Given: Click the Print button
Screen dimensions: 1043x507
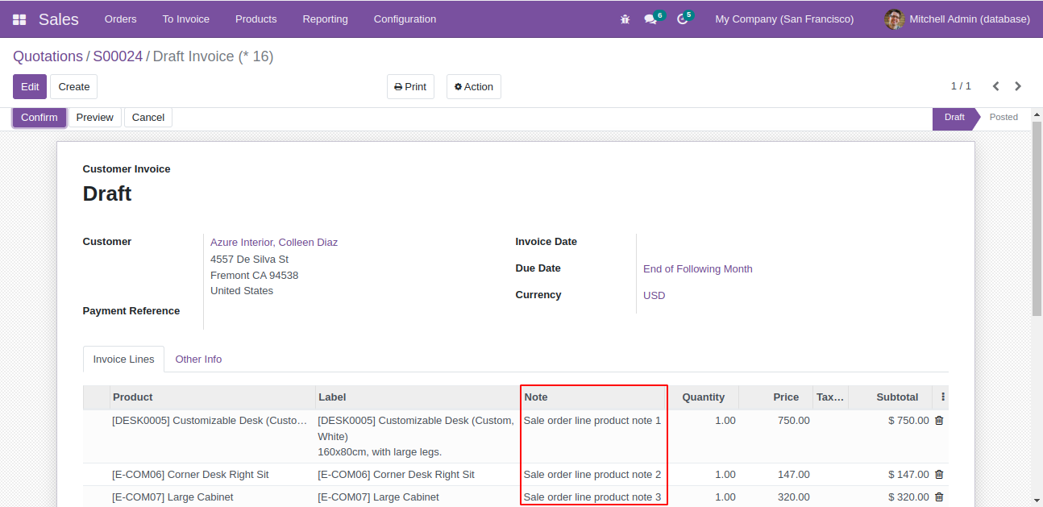Looking at the screenshot, I should click(x=410, y=87).
